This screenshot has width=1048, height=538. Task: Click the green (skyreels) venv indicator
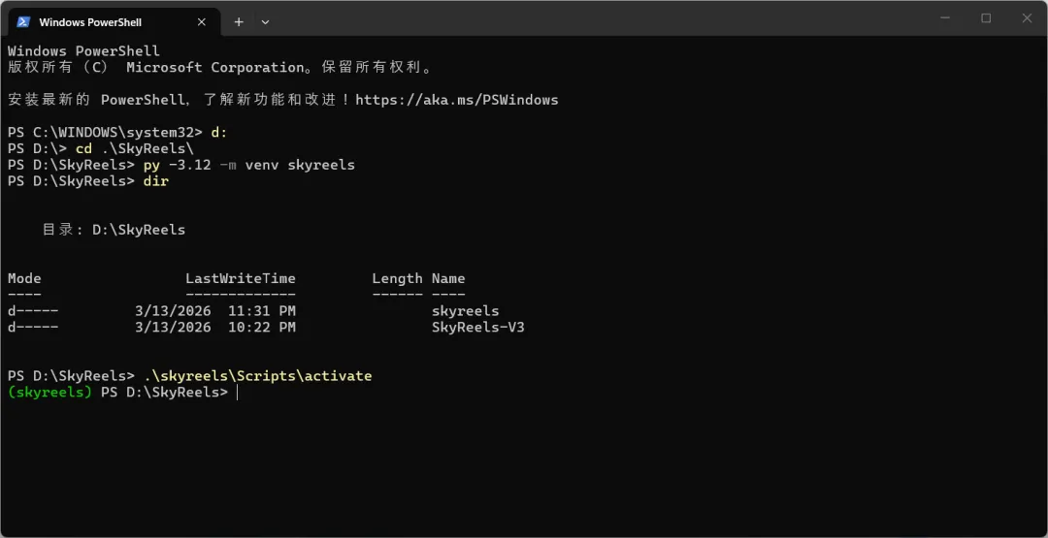49,393
